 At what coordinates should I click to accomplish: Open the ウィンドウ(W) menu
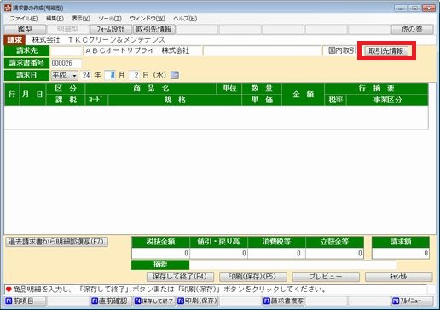148,19
